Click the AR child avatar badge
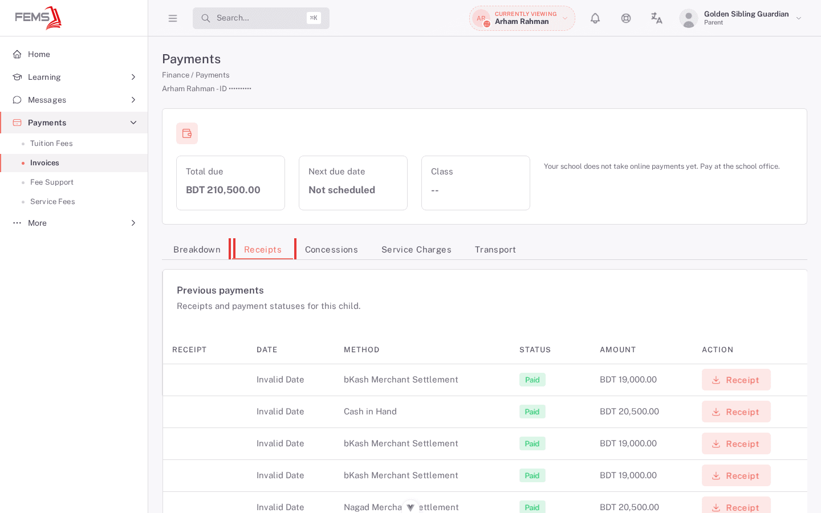Image resolution: width=821 pixels, height=513 pixels. pos(481,18)
